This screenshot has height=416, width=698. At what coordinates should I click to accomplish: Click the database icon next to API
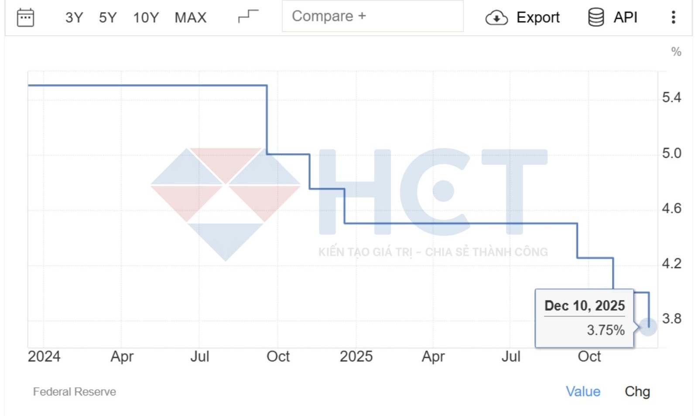coord(595,17)
